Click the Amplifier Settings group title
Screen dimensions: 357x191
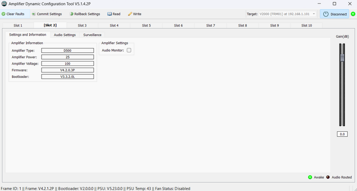(x=115, y=43)
